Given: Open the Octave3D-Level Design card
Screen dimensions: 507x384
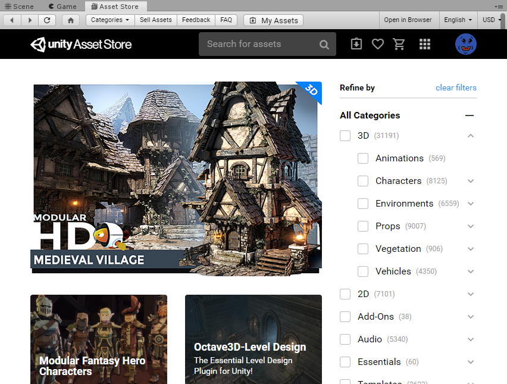Looking at the screenshot, I should click(253, 339).
